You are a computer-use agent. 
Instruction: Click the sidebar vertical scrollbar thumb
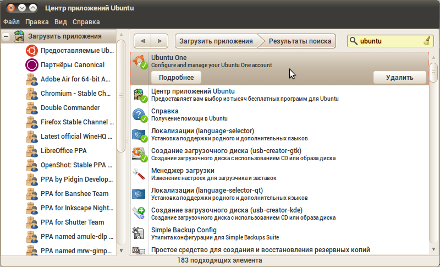pyautogui.click(x=121, y=96)
